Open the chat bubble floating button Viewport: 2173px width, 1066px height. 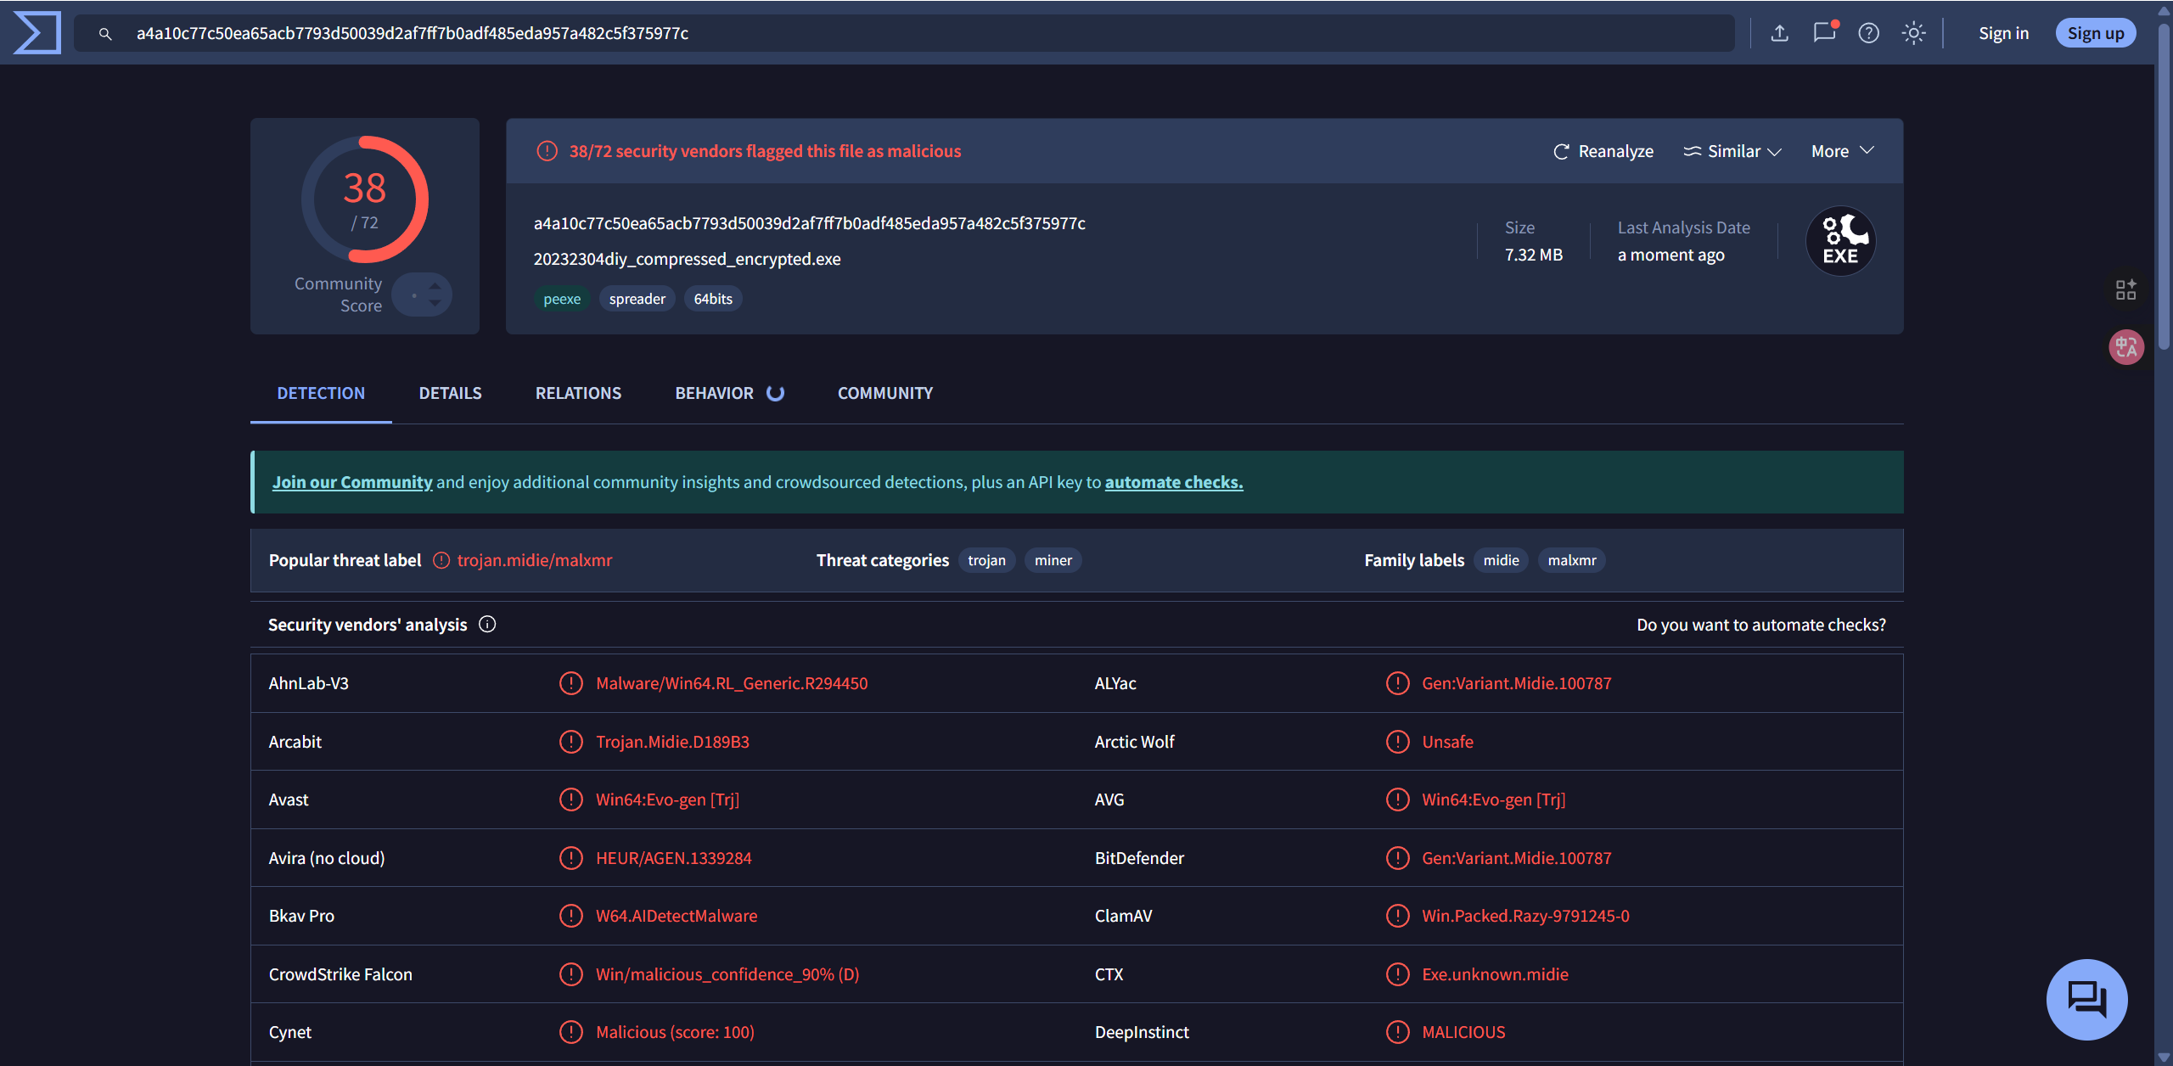tap(2086, 999)
